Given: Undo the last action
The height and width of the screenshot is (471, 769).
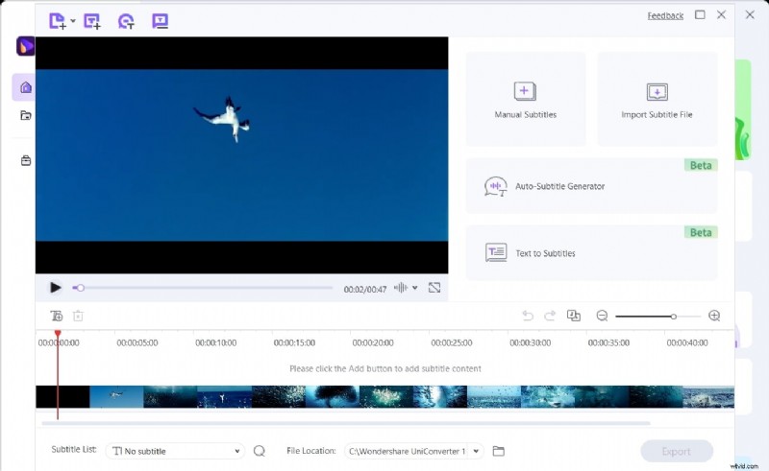Looking at the screenshot, I should tap(528, 316).
